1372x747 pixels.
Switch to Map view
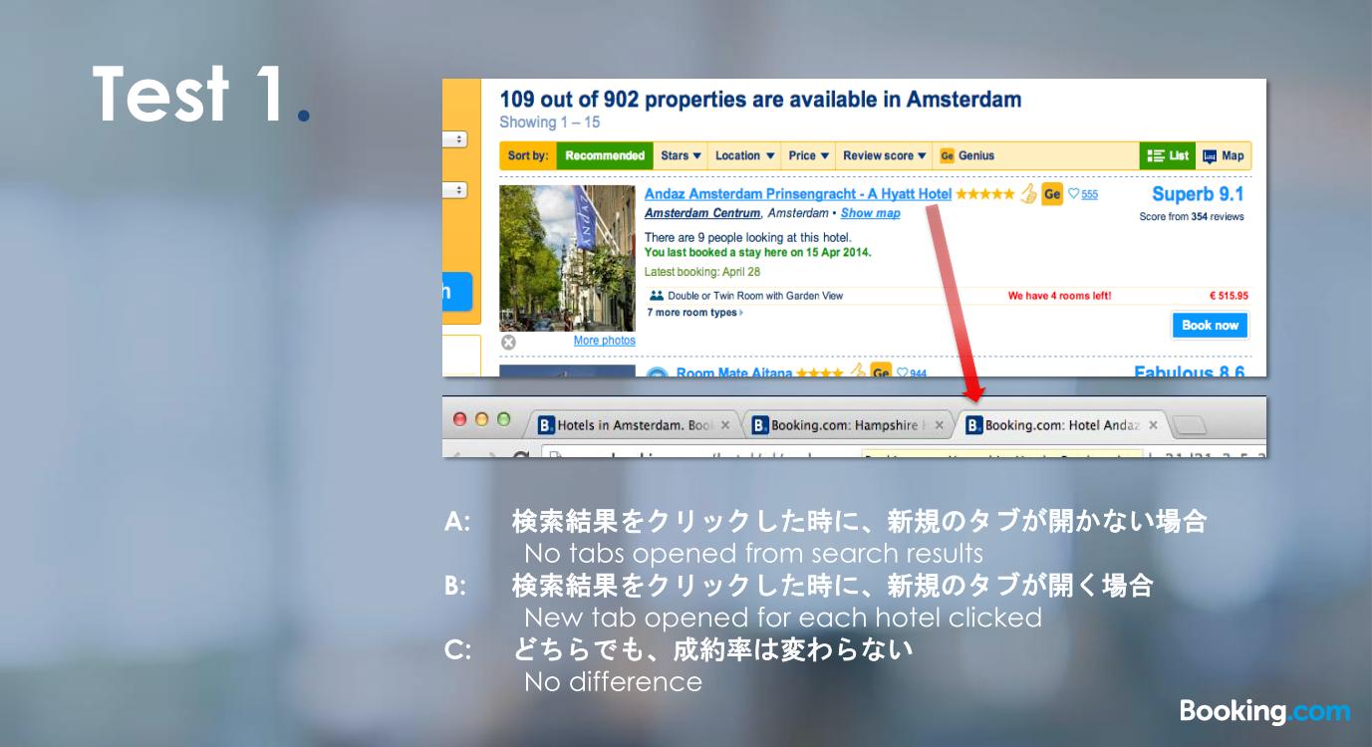click(1224, 155)
